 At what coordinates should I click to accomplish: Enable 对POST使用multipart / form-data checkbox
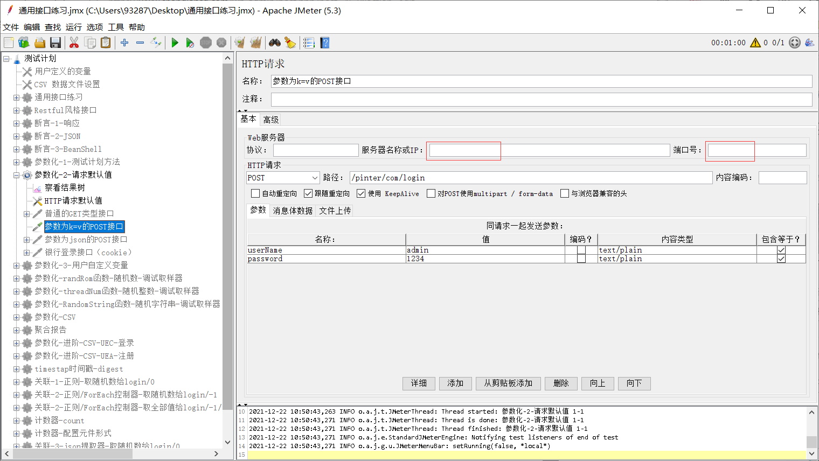point(431,193)
